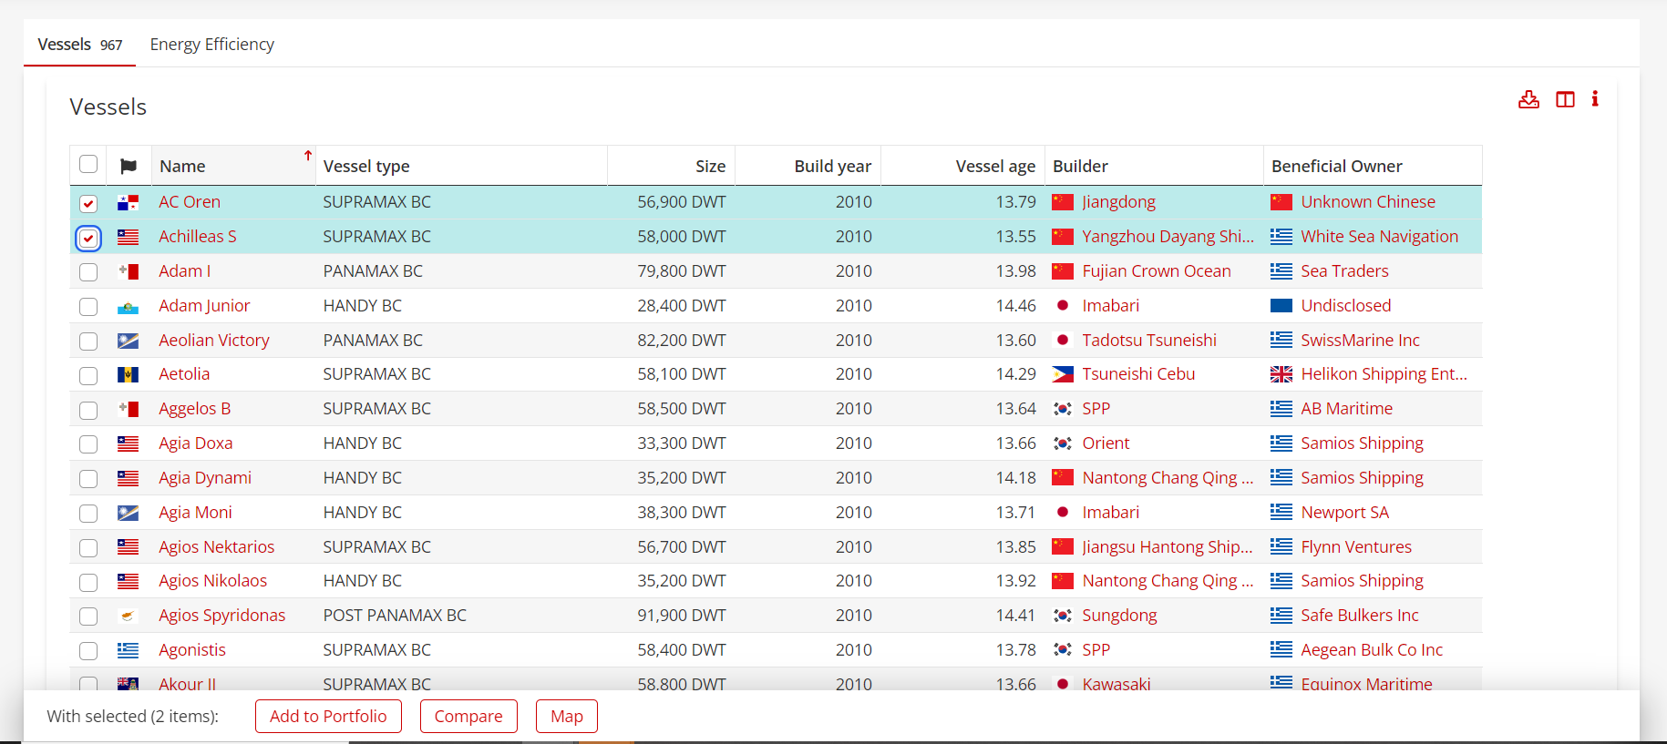The image size is (1667, 744).
Task: Uncheck the AC Oren row checkbox
Action: pyautogui.click(x=88, y=203)
